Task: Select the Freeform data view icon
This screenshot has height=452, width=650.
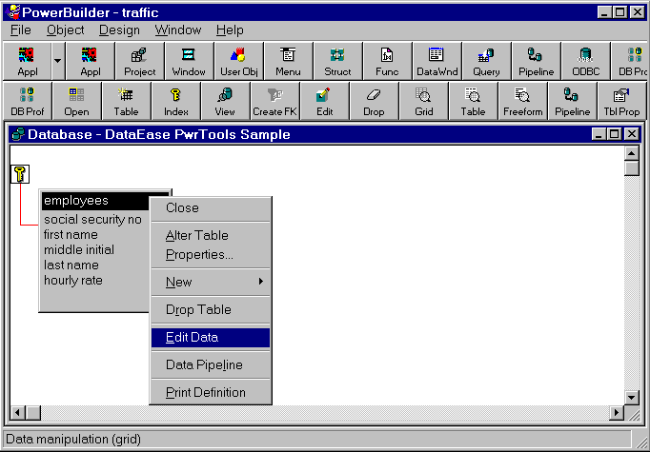Action: [522, 100]
